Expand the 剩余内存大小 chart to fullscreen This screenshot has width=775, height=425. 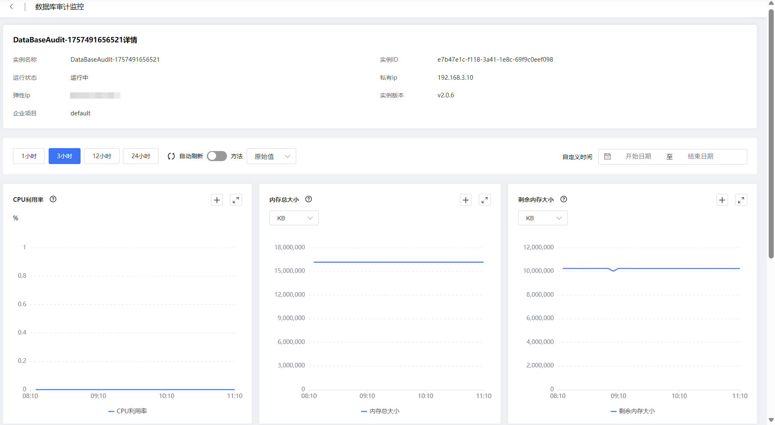tap(741, 200)
